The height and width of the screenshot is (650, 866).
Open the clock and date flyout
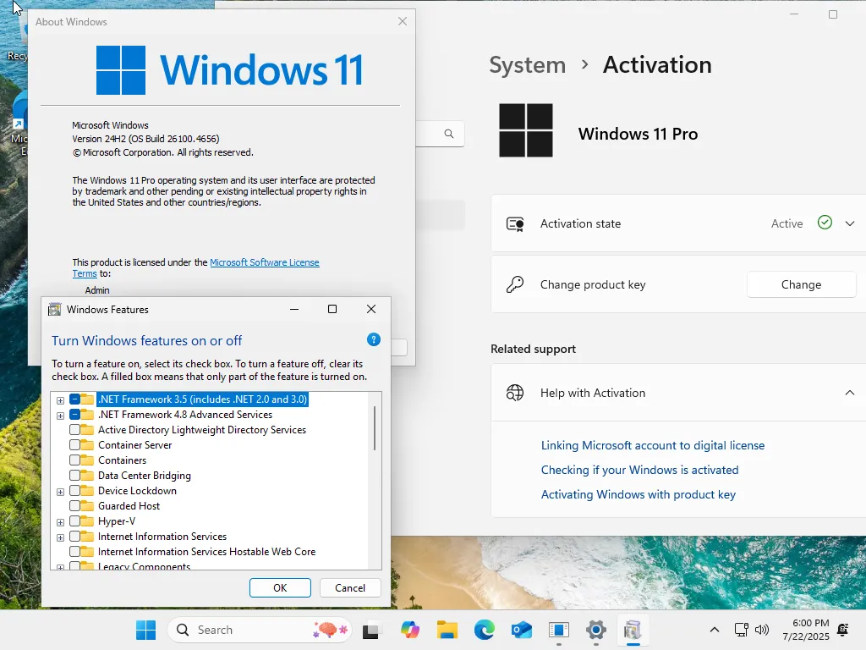point(806,630)
